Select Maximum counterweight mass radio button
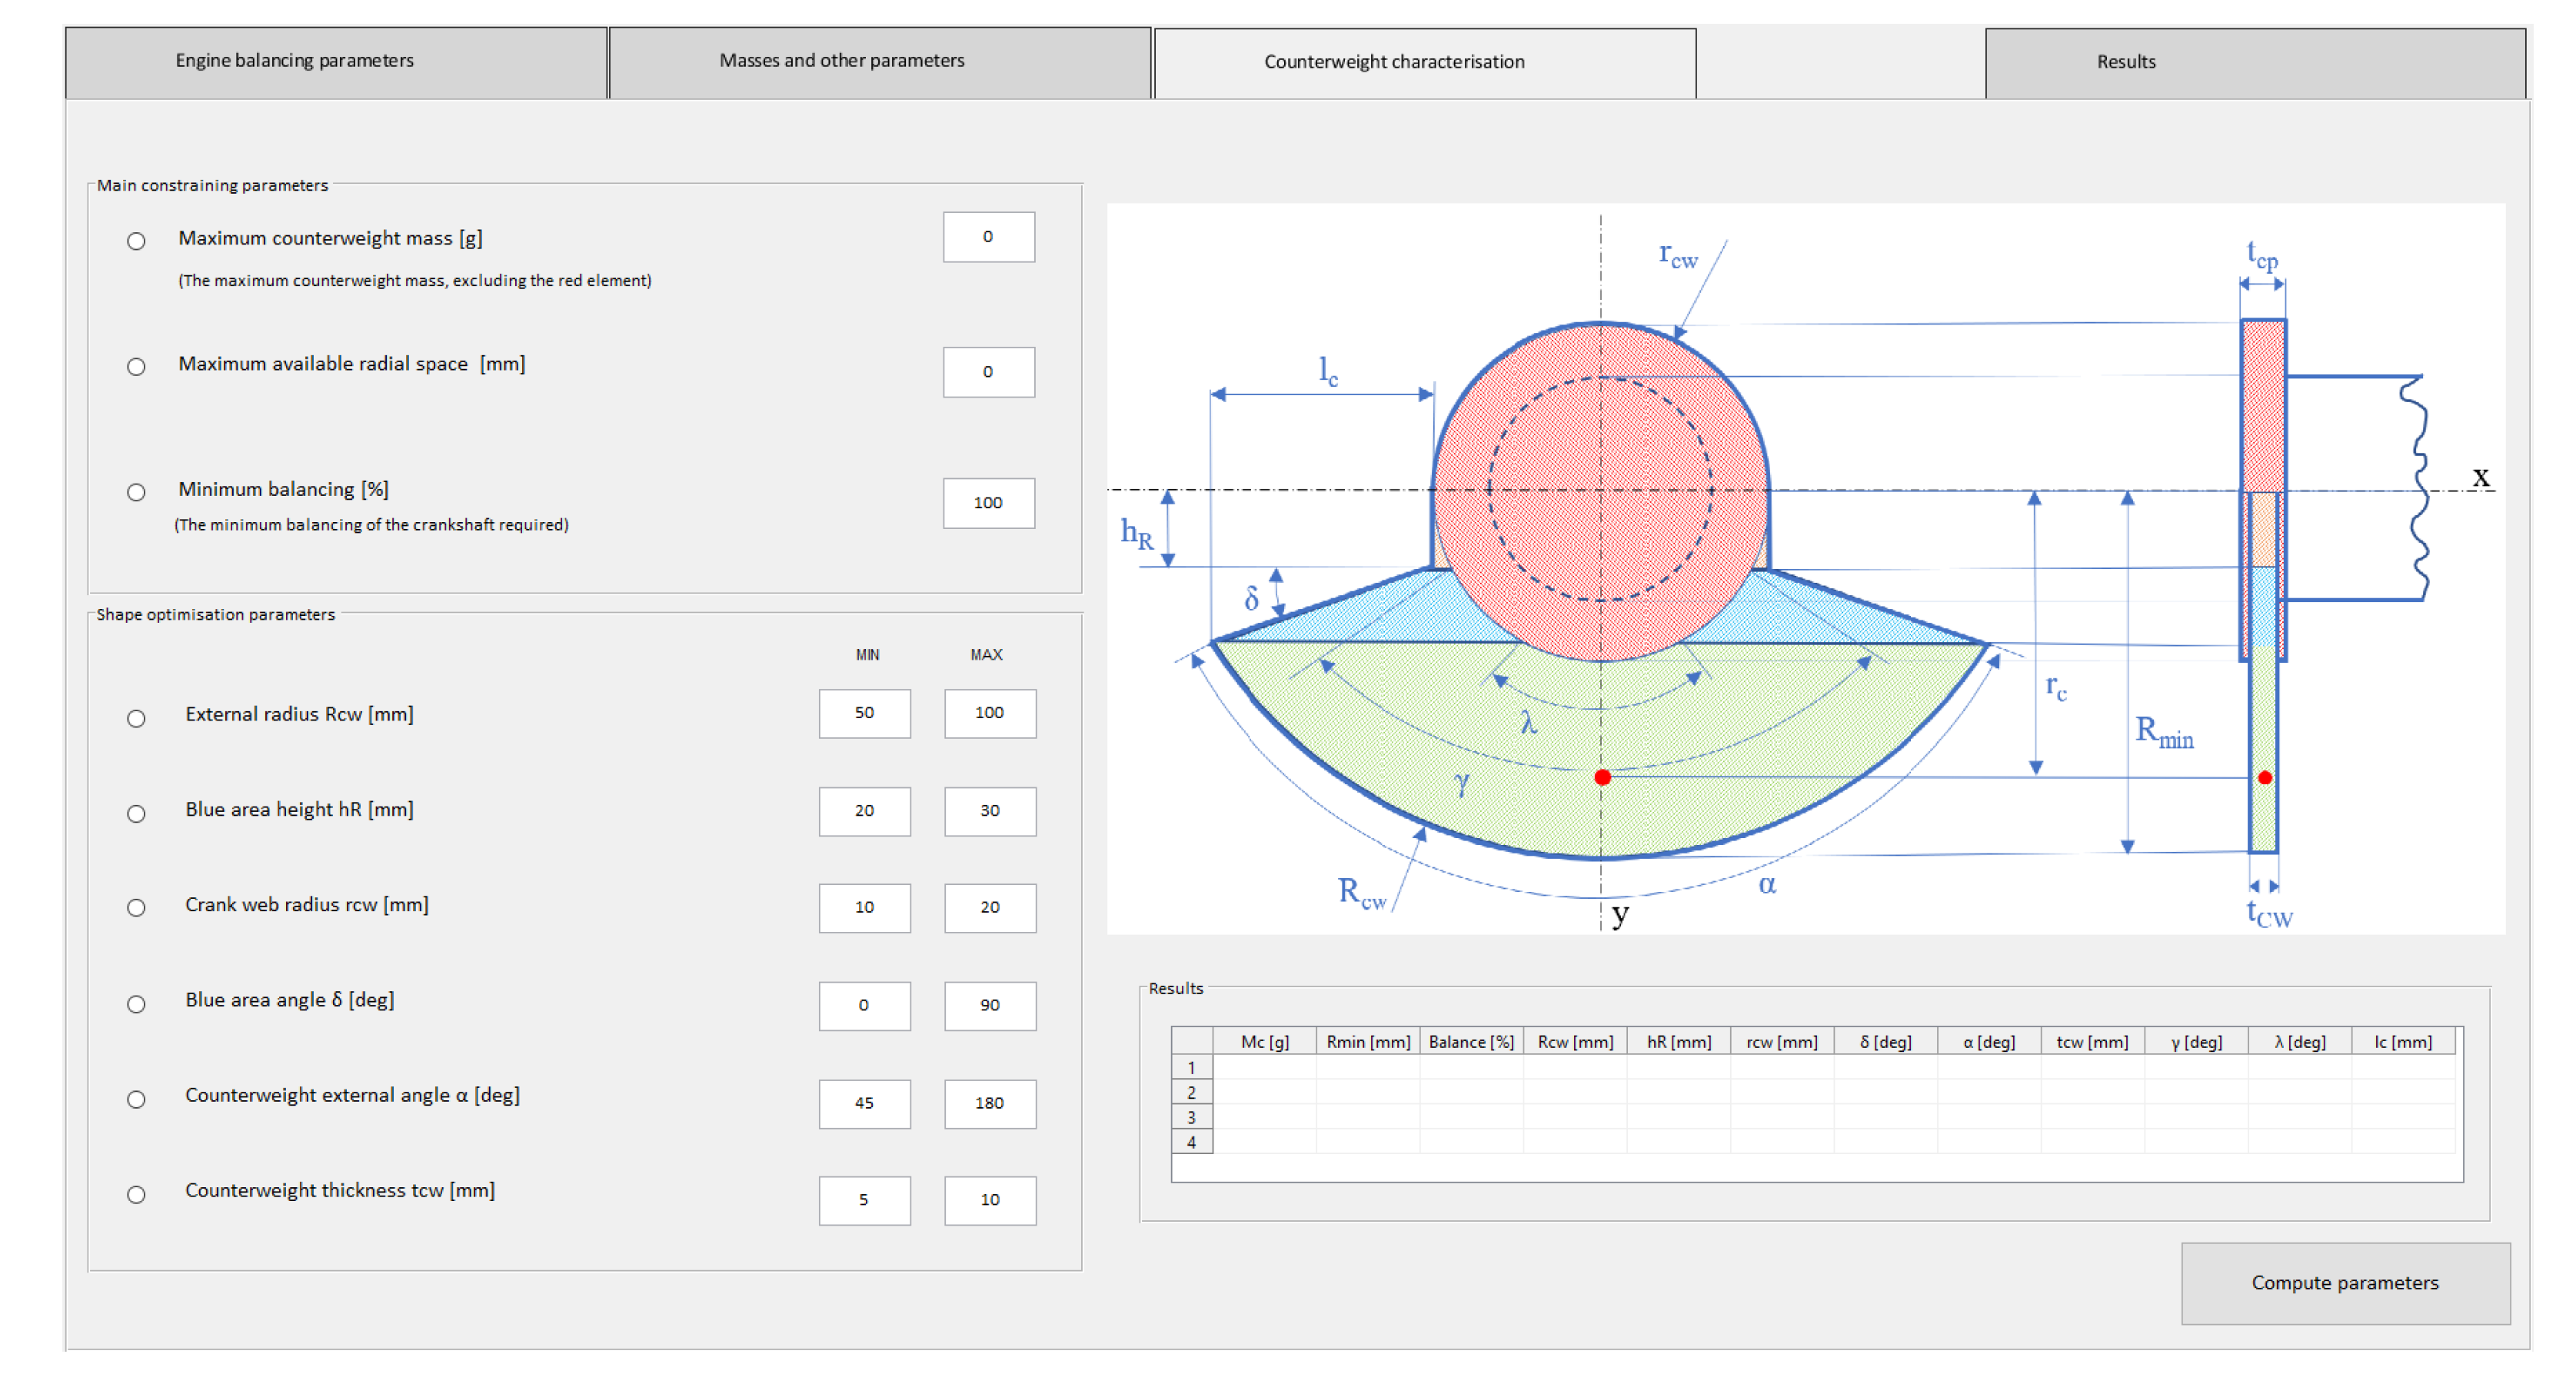This screenshot has width=2576, height=1384. click(136, 241)
